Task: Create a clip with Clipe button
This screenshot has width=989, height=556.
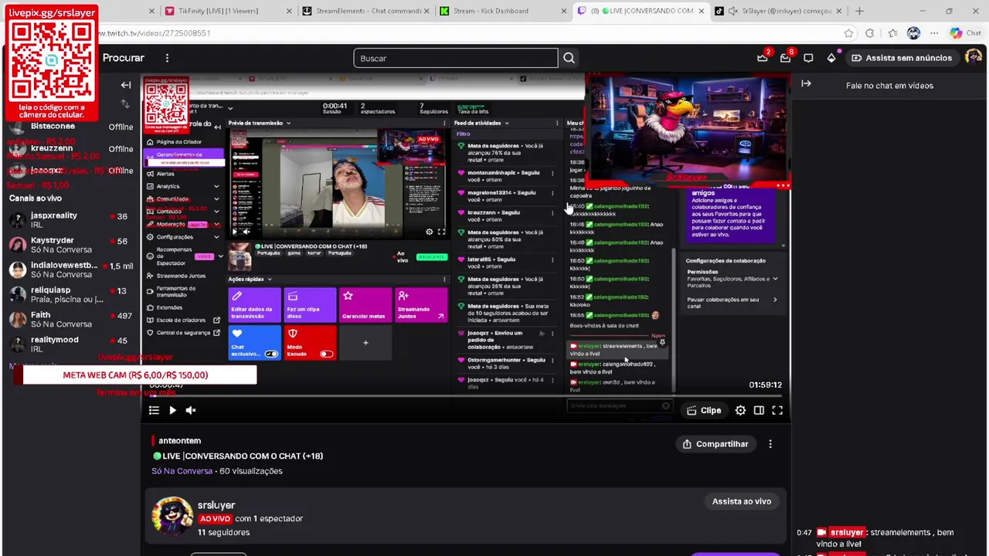Action: [x=704, y=411]
